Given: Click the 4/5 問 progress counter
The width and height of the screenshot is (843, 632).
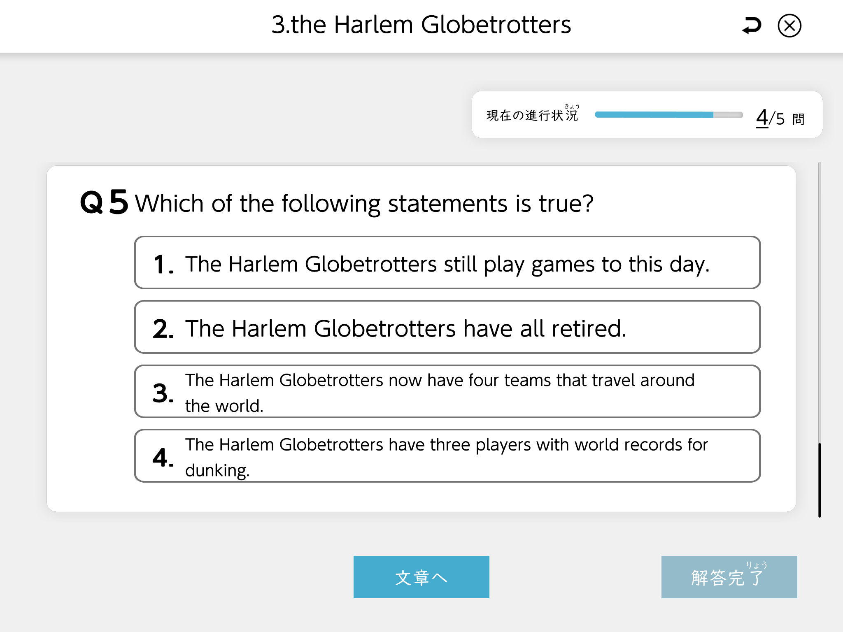Looking at the screenshot, I should (779, 118).
